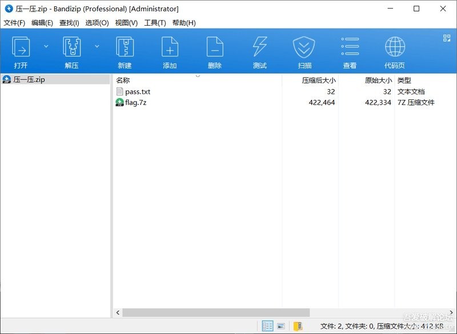457x334 pixels.
Task: Click the Test (测试) lightning icon
Action: [x=260, y=47]
